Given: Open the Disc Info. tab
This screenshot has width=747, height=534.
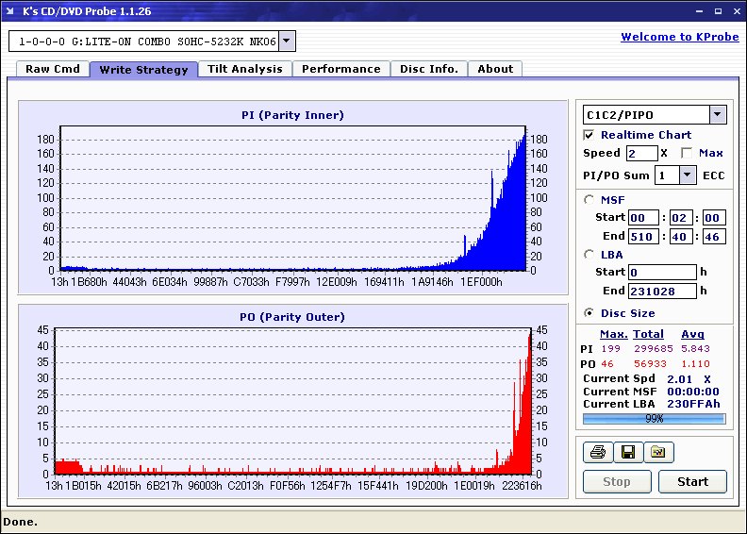Looking at the screenshot, I should [429, 69].
